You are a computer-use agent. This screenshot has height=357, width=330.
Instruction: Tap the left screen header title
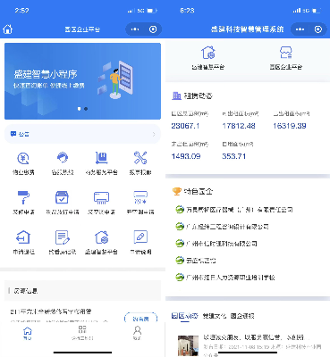tap(82, 29)
